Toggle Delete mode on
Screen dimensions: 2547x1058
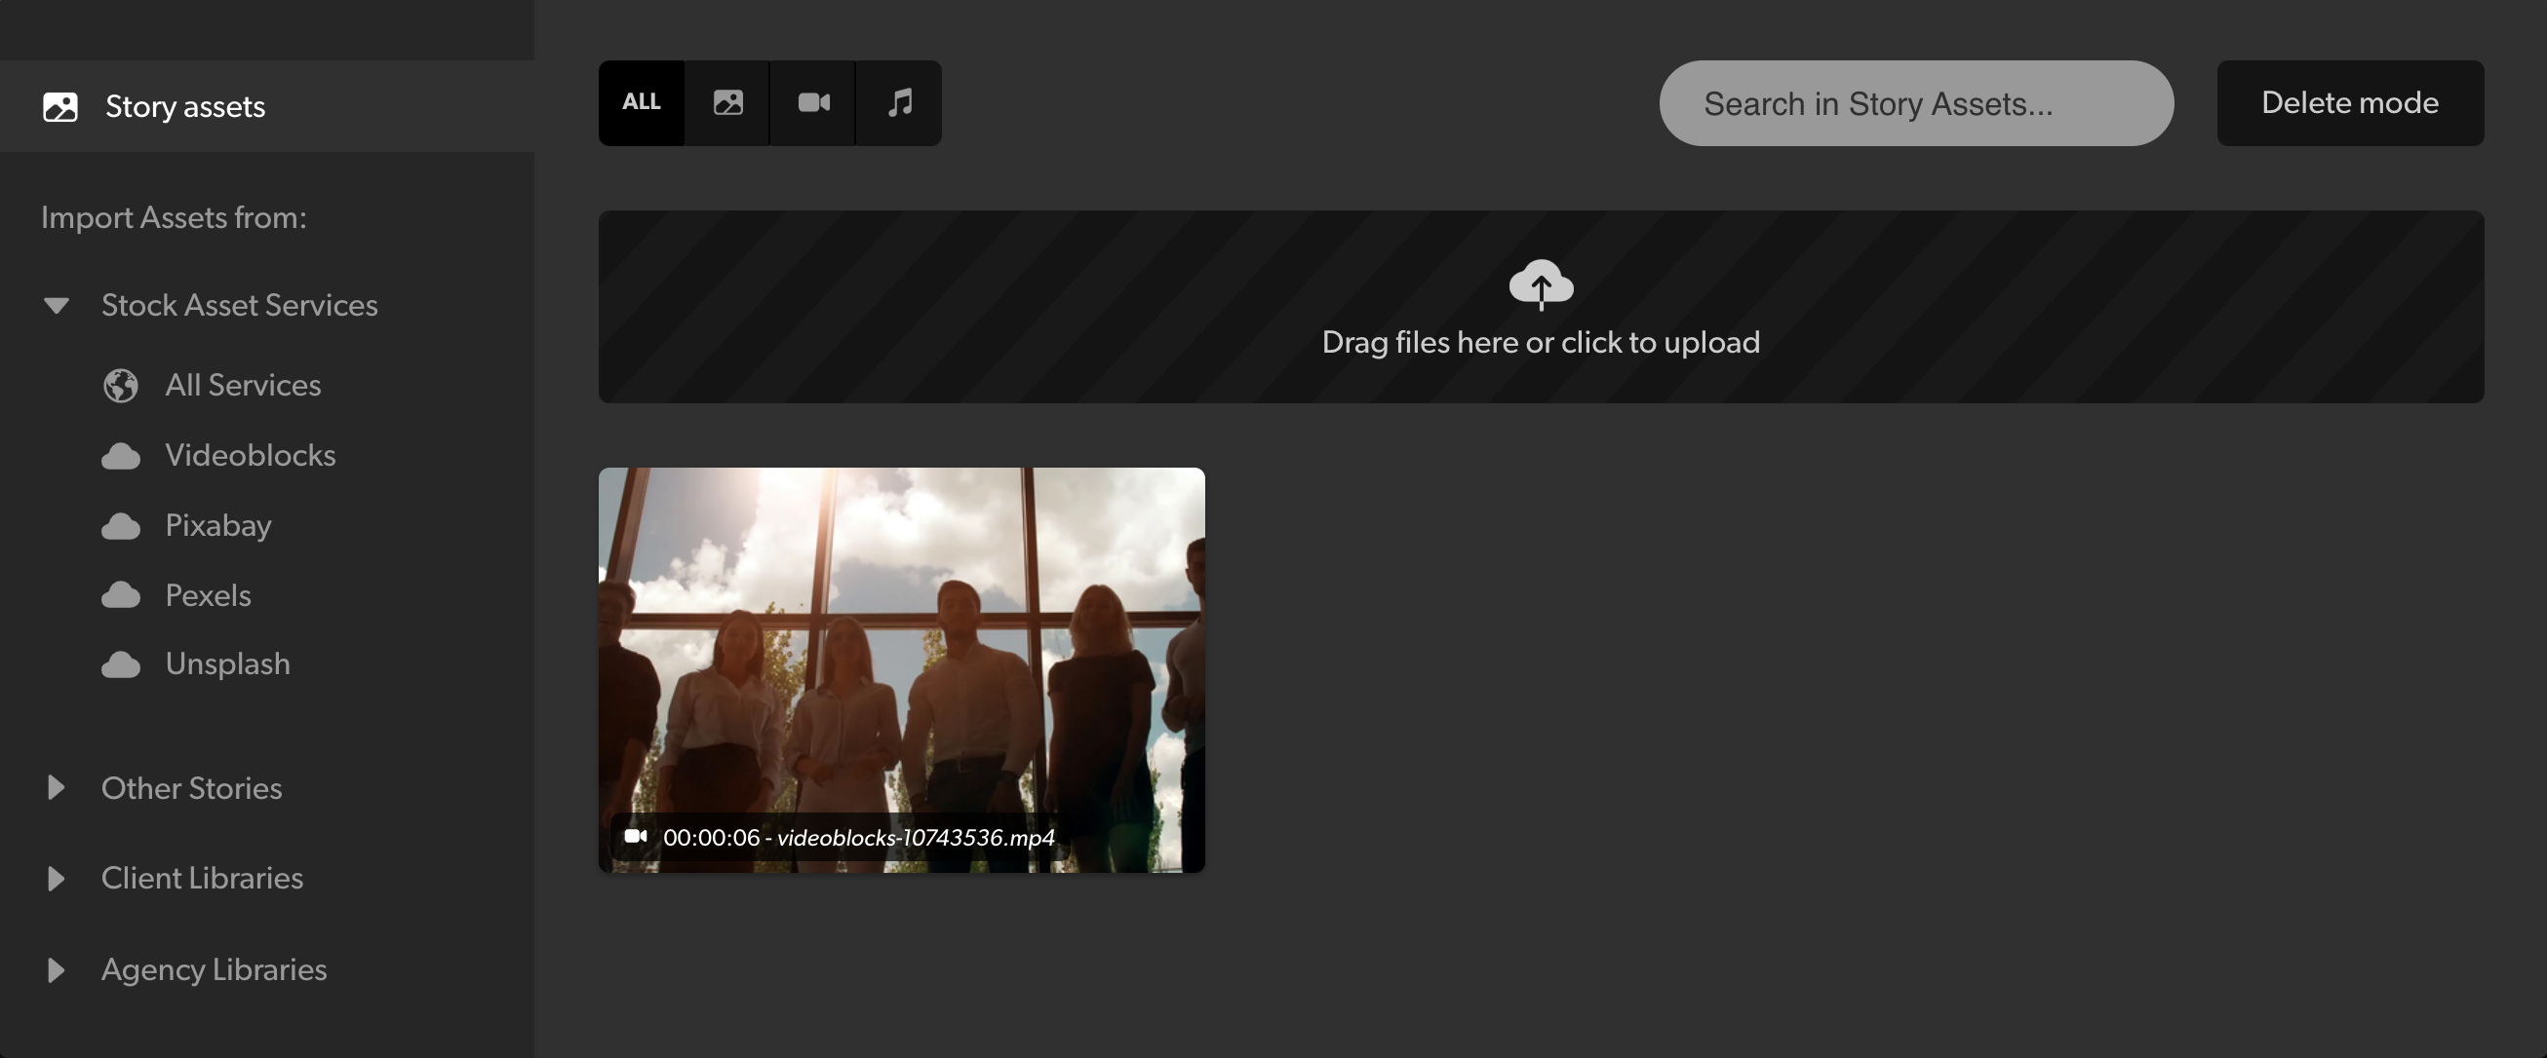tap(2349, 102)
